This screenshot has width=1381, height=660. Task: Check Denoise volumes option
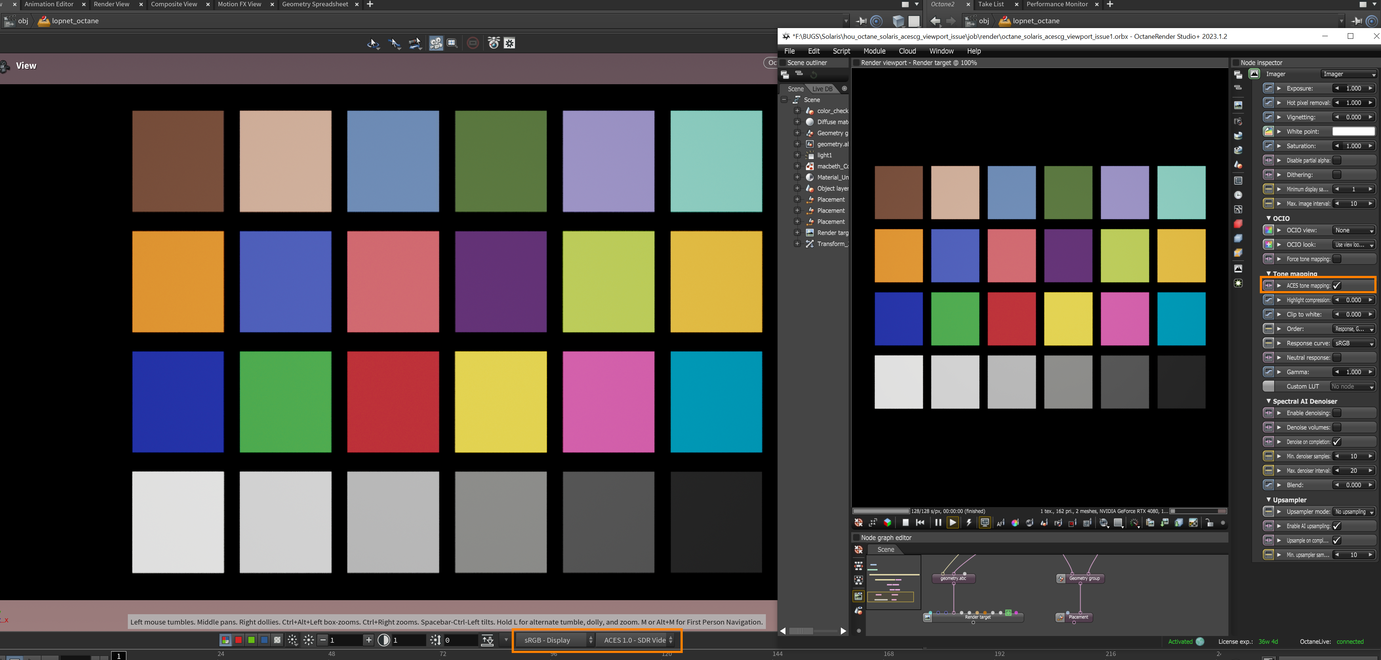[1337, 427]
